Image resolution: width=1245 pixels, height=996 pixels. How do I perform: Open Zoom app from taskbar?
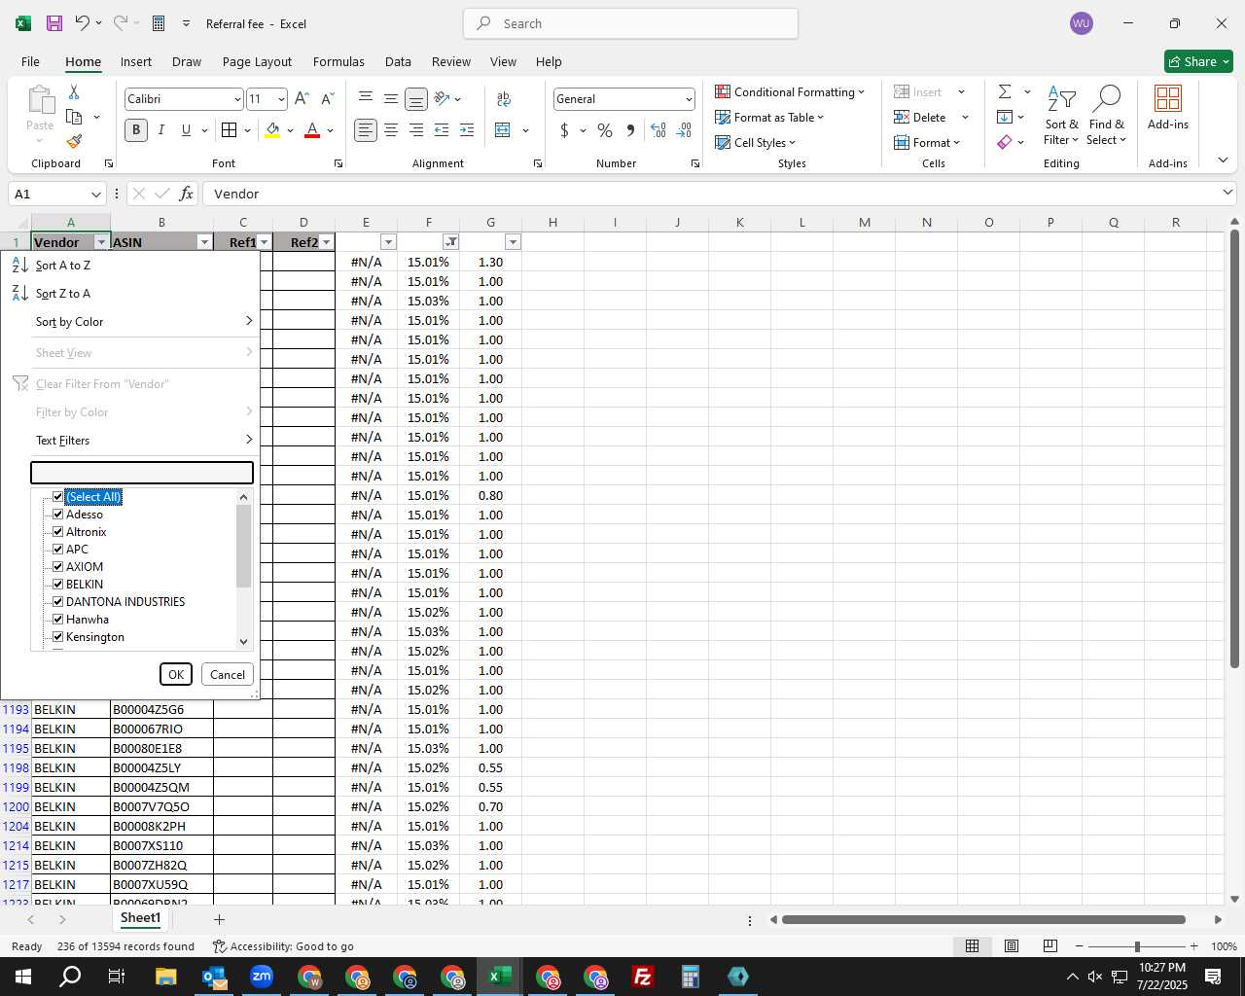262,977
